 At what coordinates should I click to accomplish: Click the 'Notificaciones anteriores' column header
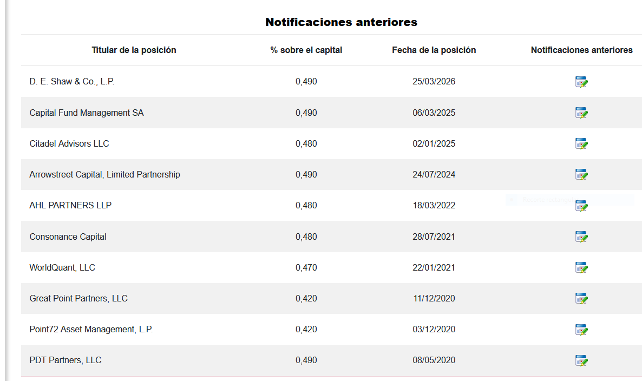(x=581, y=50)
